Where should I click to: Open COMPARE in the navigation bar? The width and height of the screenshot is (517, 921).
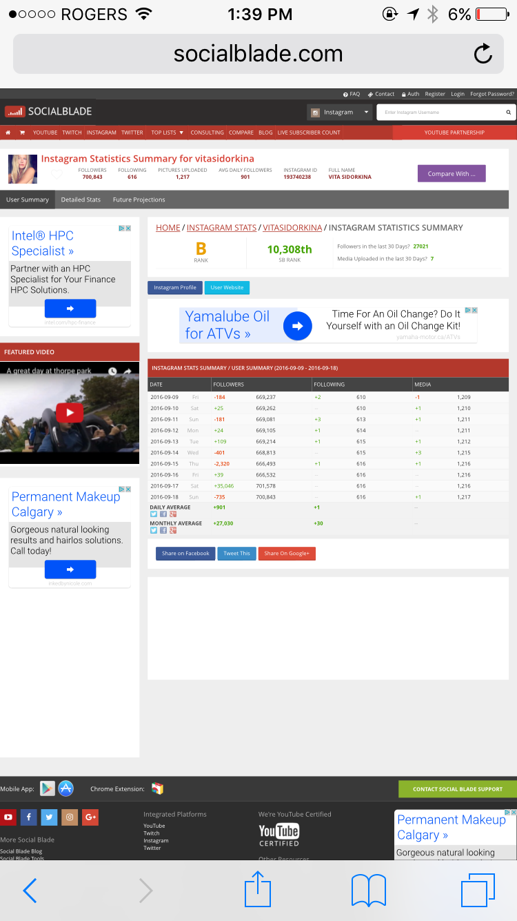click(241, 133)
